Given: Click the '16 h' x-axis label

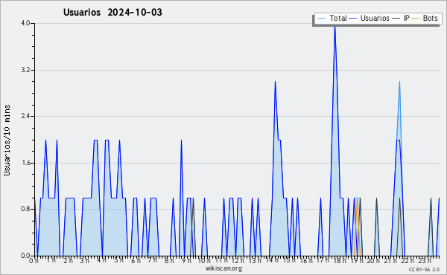Looking at the screenshot, I should click(306, 260).
